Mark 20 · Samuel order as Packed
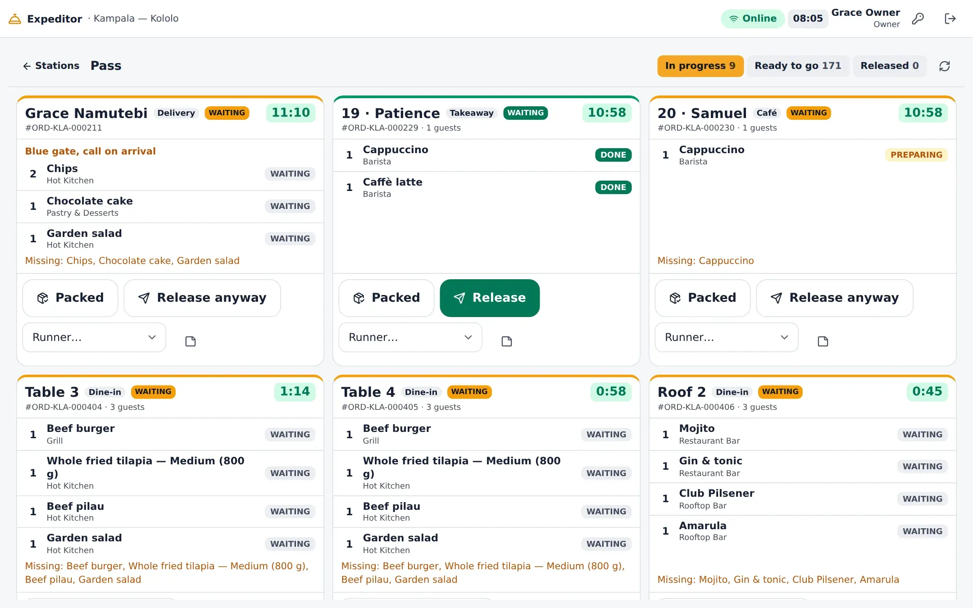973x608 pixels. coord(703,298)
